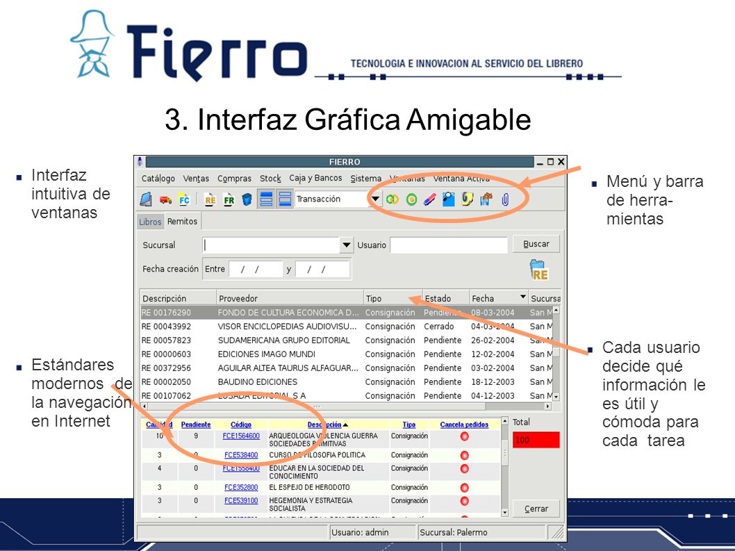The height and width of the screenshot is (551, 735).
Task: Click red cancel circle for EDUCAR EN LA SOCIEDAD row
Action: point(465,468)
